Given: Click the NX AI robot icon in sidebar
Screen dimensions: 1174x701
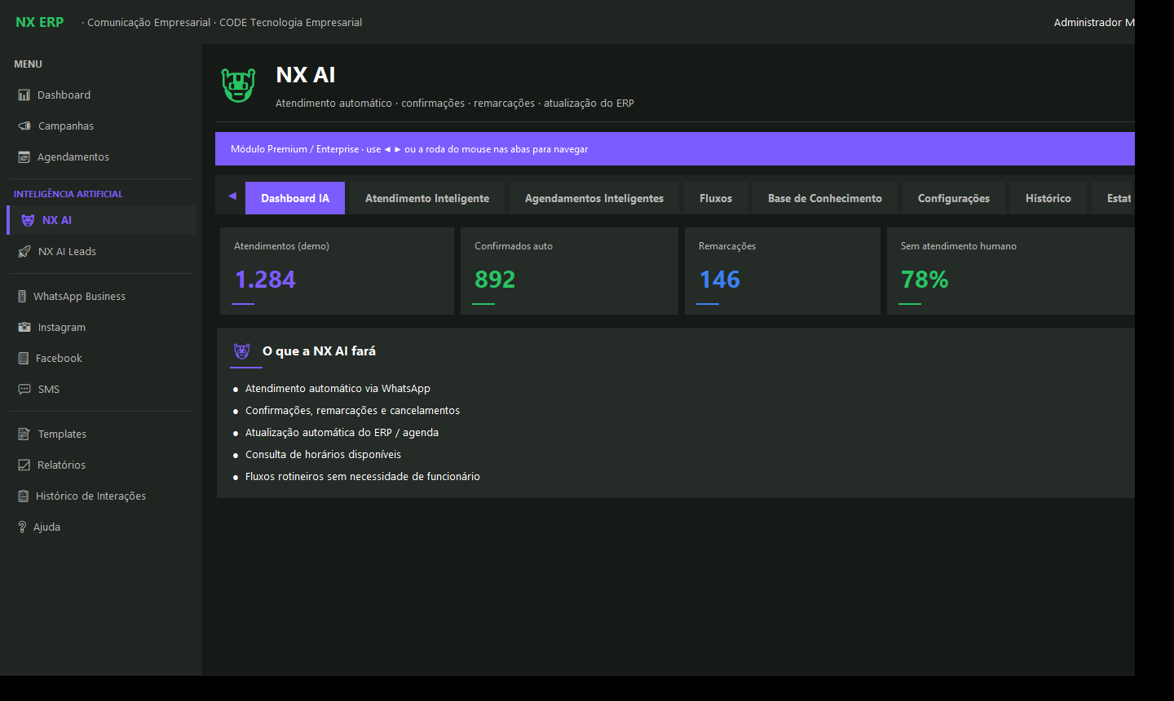Looking at the screenshot, I should click(28, 221).
